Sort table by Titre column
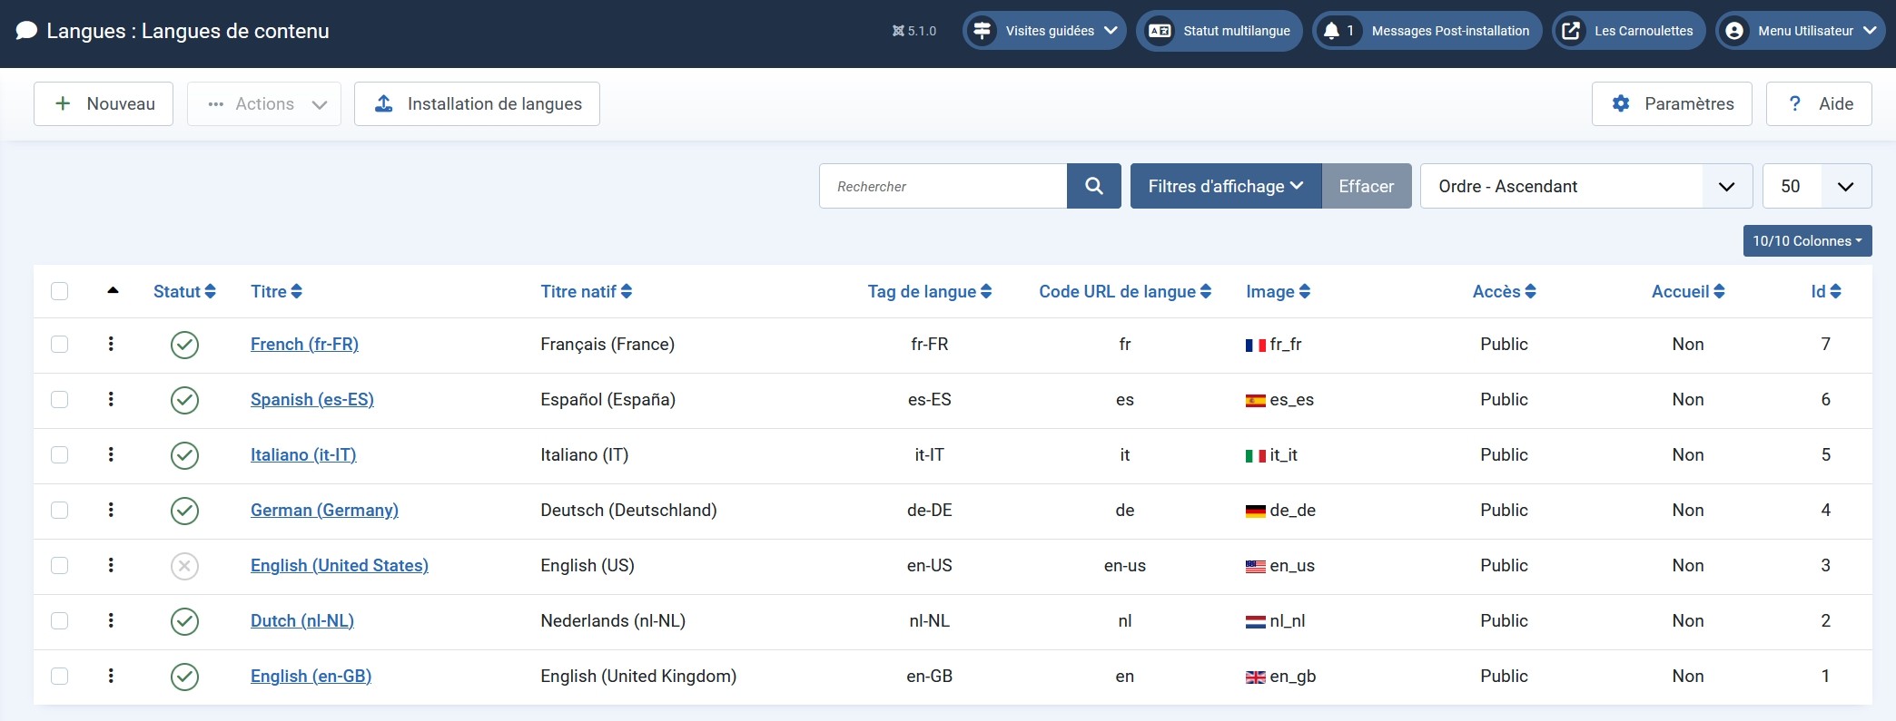This screenshot has width=1896, height=721. (x=276, y=291)
